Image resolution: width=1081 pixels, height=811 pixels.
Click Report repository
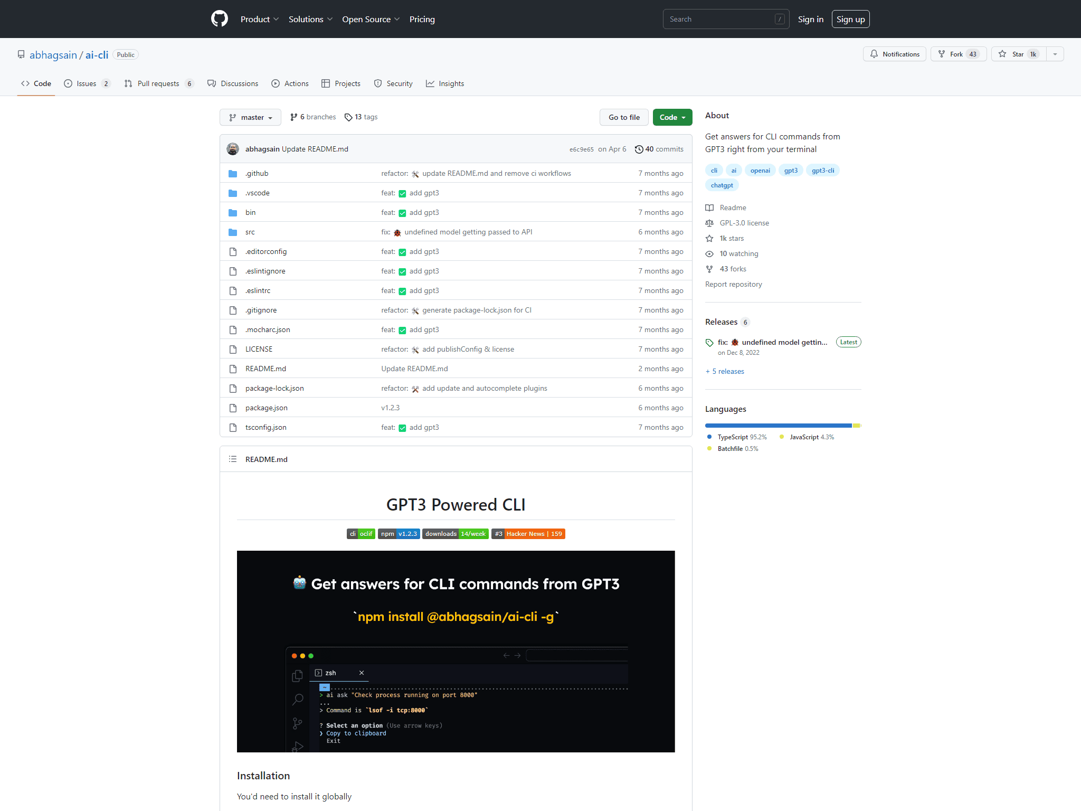[x=733, y=284]
